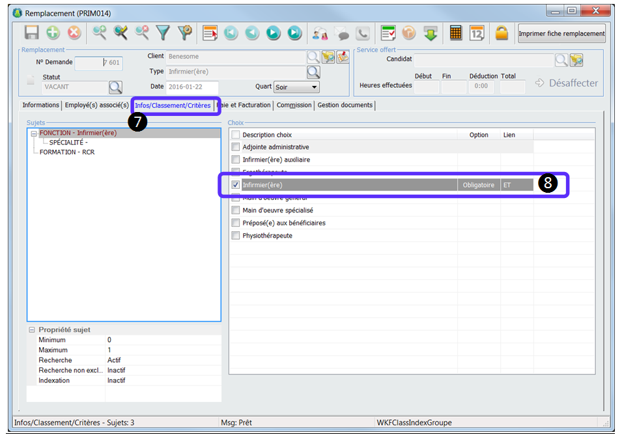This screenshot has height=439, width=624.
Task: Select FORMATION - RCR in the tree
Action: 67,152
